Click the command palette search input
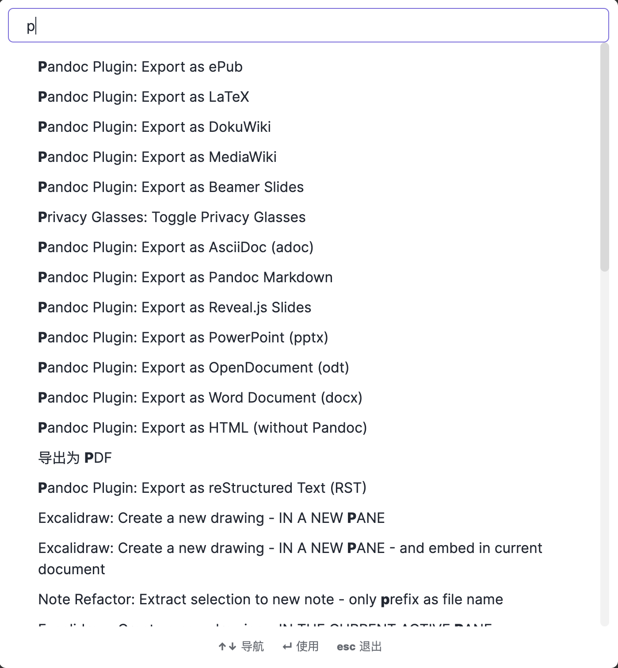This screenshot has width=618, height=668. pyautogui.click(x=308, y=26)
